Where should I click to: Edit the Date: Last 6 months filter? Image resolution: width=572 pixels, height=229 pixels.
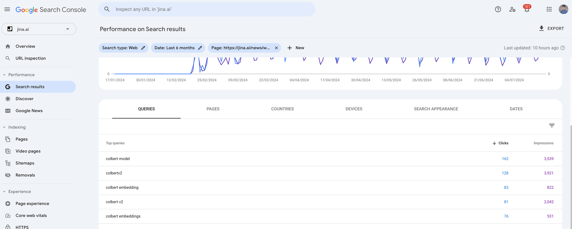click(178, 48)
